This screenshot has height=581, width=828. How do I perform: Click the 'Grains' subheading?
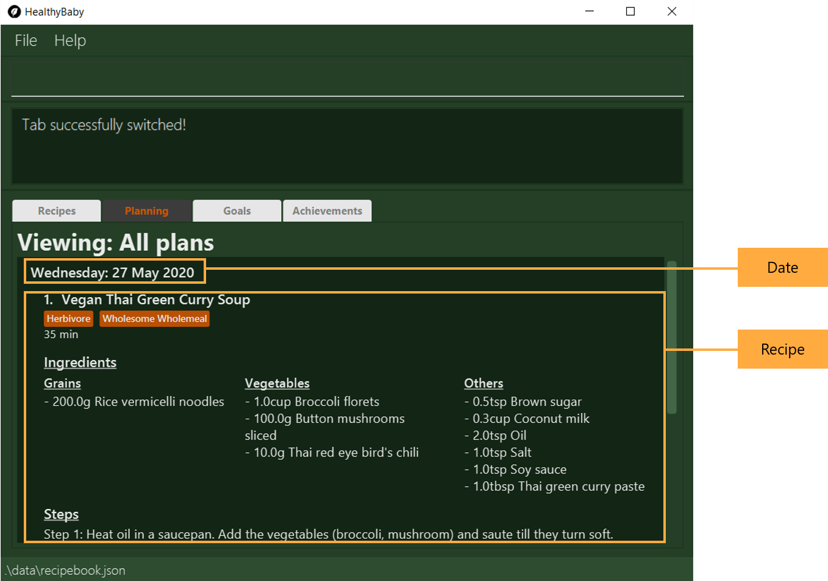62,383
